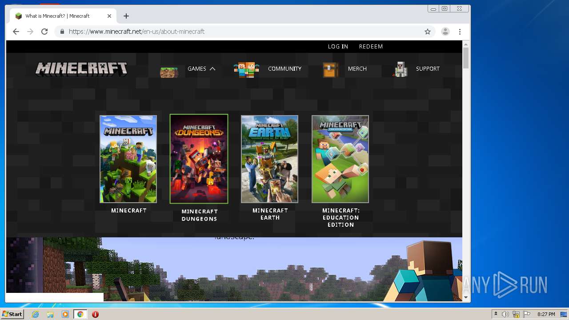
Task: Select the Minecraft game cover art
Action: [x=128, y=159]
